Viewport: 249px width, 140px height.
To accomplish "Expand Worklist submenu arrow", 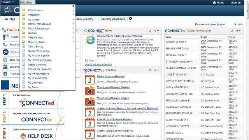I will point(73,33).
